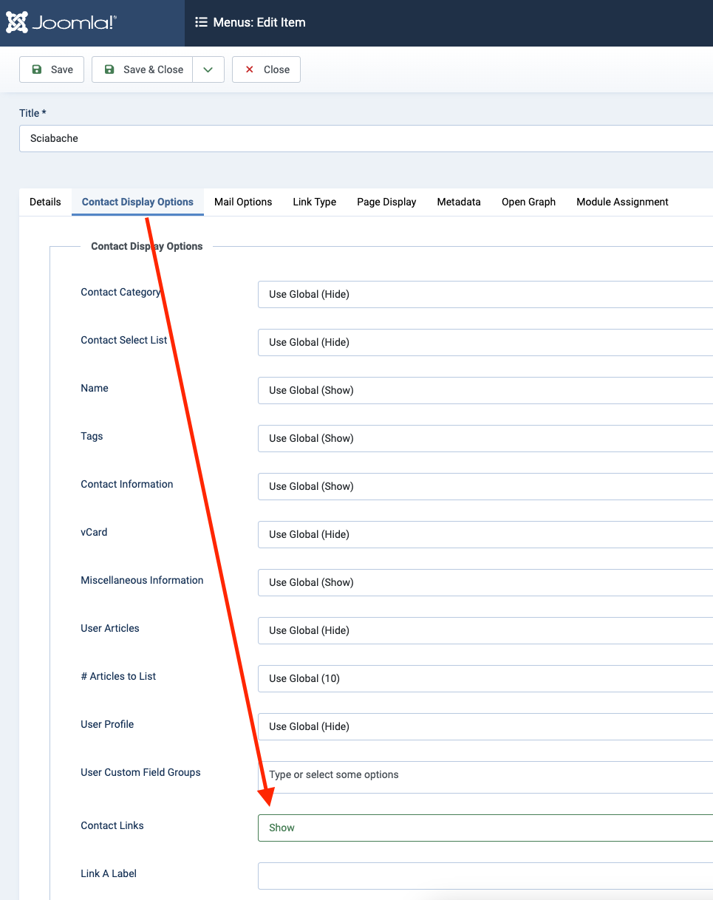Viewport: 713px width, 900px height.
Task: Open the Open Graph tab
Action: tap(528, 202)
